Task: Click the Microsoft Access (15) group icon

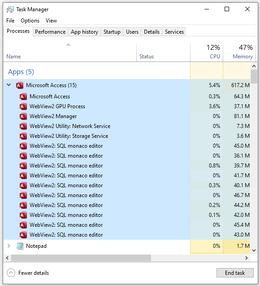Action: (x=20, y=85)
